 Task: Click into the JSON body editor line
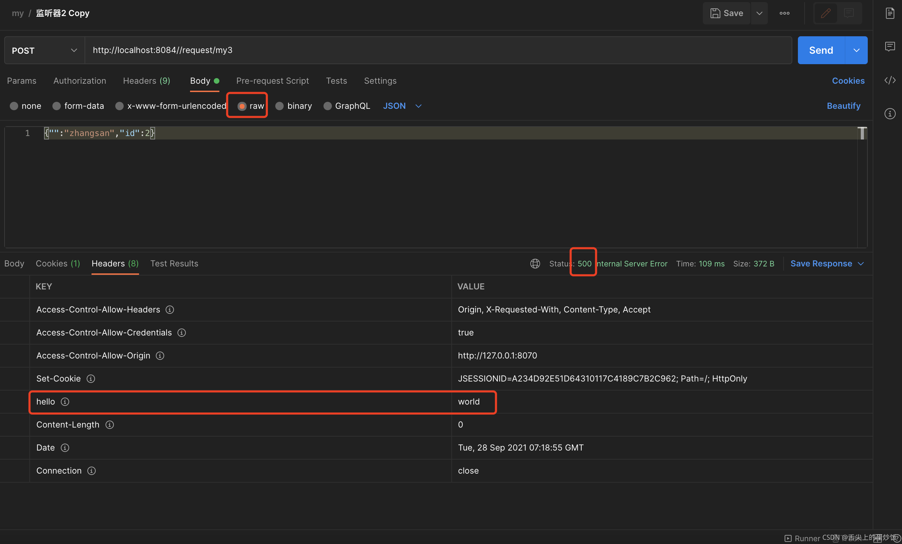pos(450,133)
